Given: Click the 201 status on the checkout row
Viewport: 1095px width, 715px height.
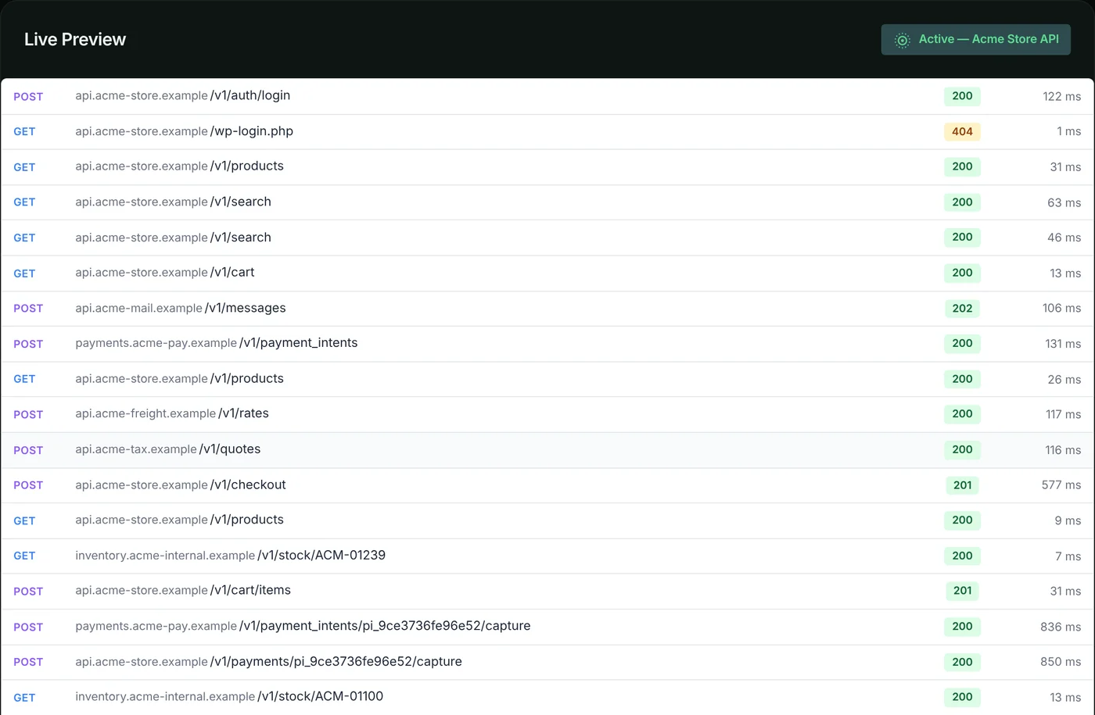Looking at the screenshot, I should [x=962, y=485].
